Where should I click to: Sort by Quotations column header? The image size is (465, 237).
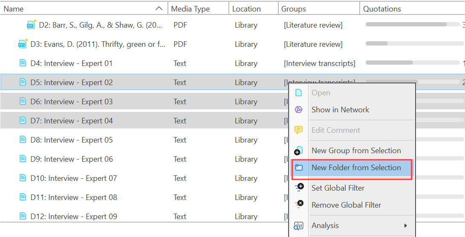(382, 9)
